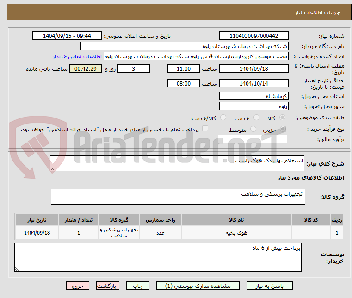Grab the resize handle of گروه کالا box

(53, 202)
